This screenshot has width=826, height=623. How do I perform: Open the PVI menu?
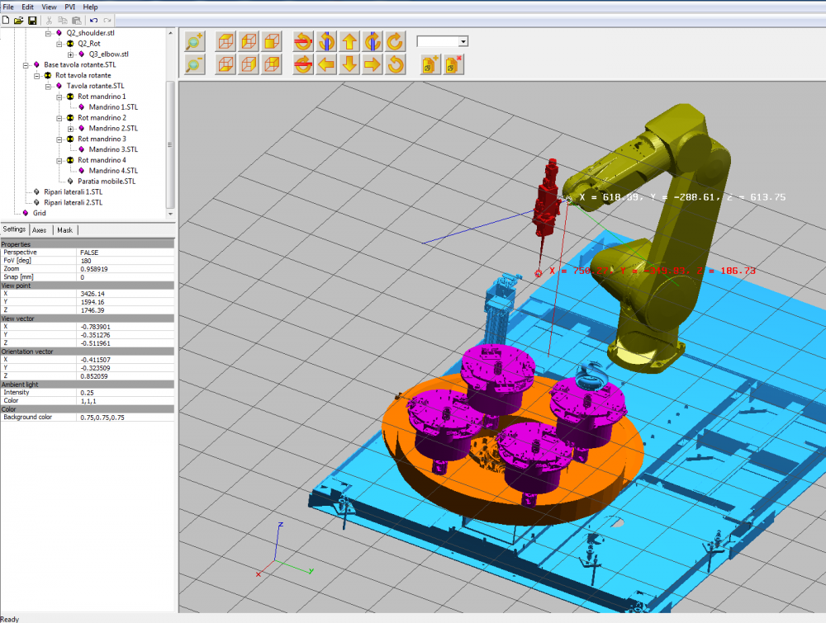click(x=69, y=7)
